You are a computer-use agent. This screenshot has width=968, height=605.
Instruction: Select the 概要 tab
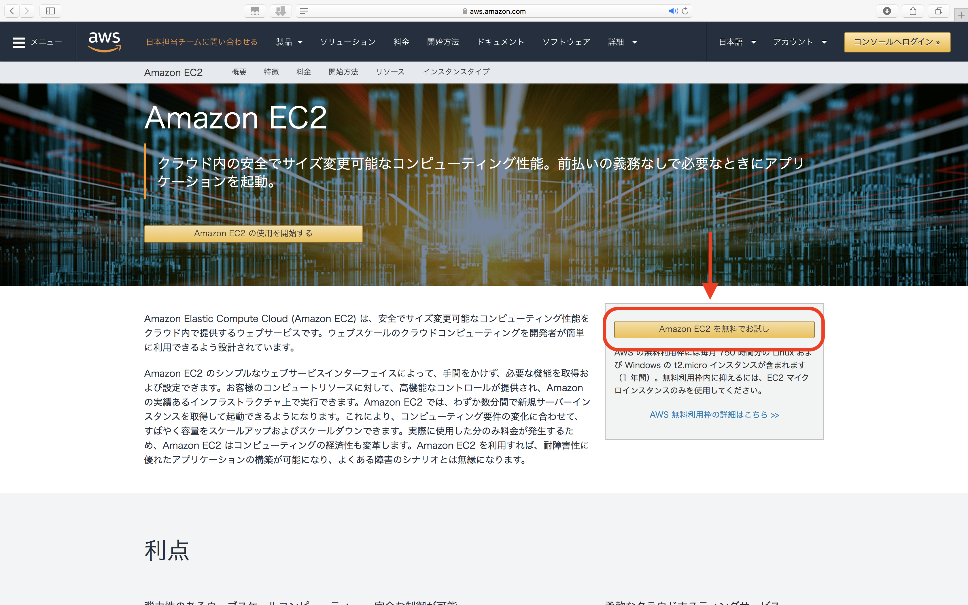coord(239,72)
